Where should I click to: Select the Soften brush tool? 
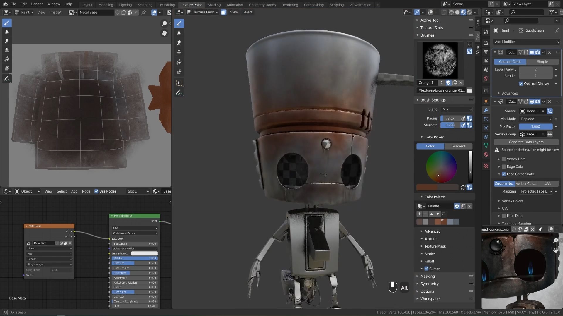pos(7,32)
